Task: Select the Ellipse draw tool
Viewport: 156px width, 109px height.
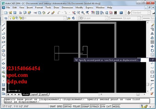Action: (x=4, y=64)
